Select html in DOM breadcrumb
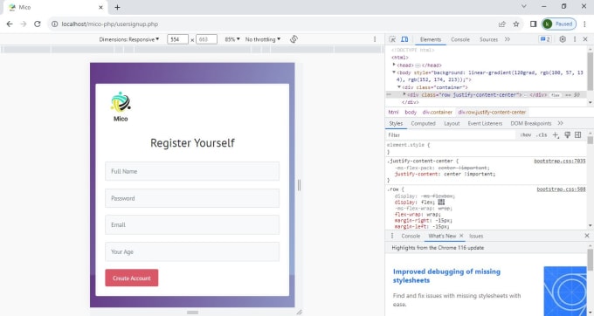 pos(393,112)
